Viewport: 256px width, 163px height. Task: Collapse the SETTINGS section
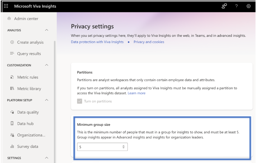47,158
